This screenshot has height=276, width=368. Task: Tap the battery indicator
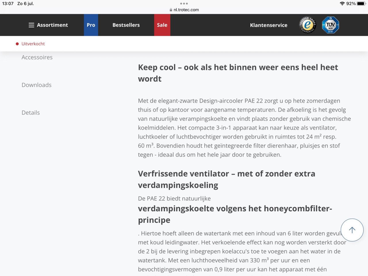click(361, 3)
